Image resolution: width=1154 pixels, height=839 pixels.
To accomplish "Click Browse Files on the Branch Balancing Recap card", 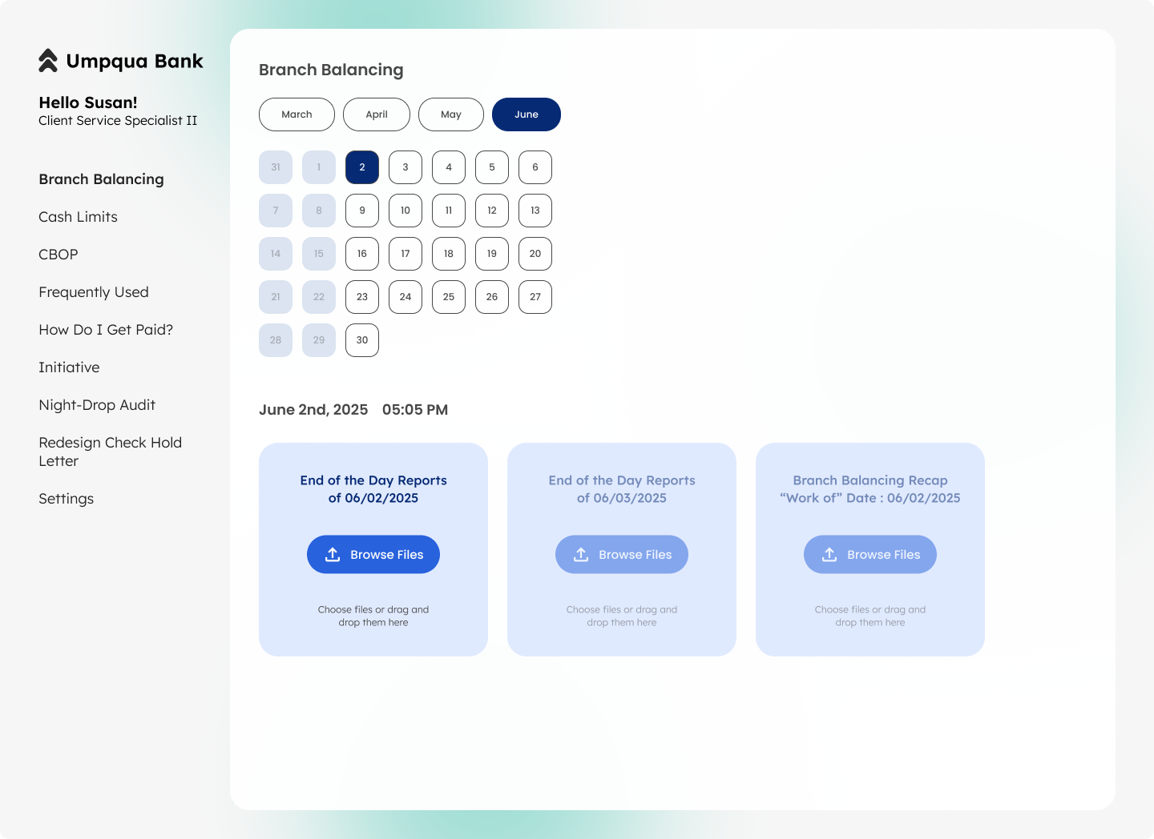I will [870, 554].
